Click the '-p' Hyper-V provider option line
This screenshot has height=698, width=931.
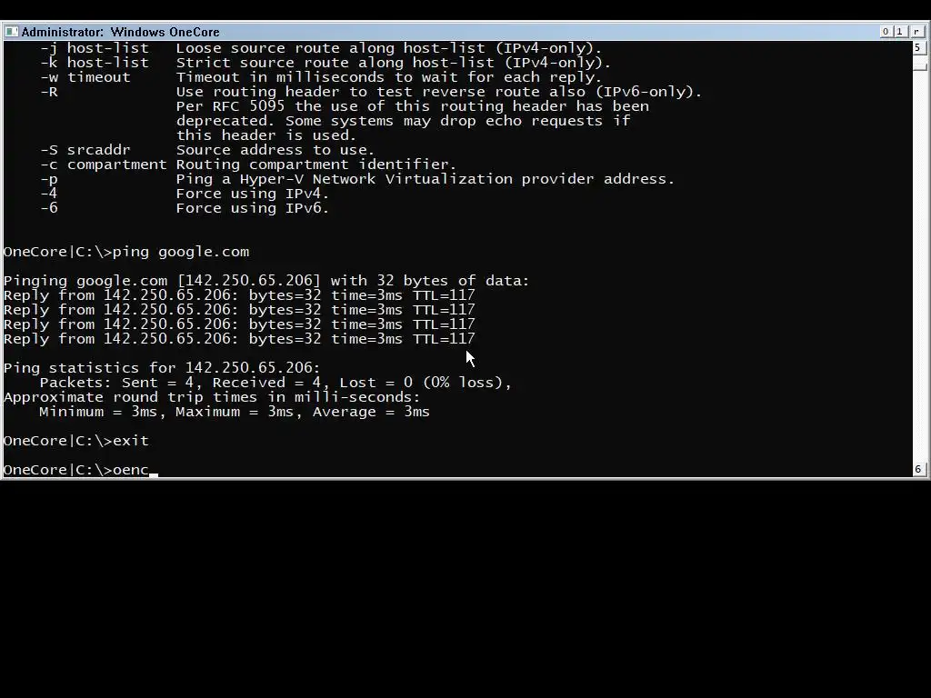(x=357, y=179)
